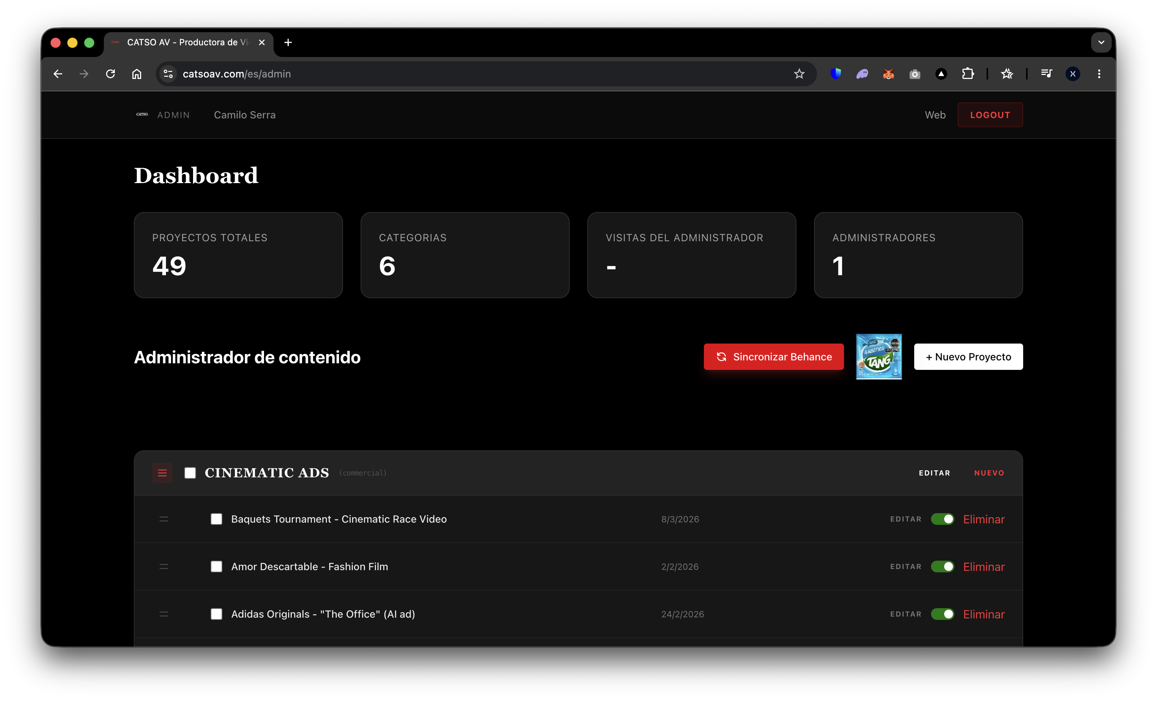Select the Adidas Originals project checkbox
The height and width of the screenshot is (701, 1157).
[216, 614]
